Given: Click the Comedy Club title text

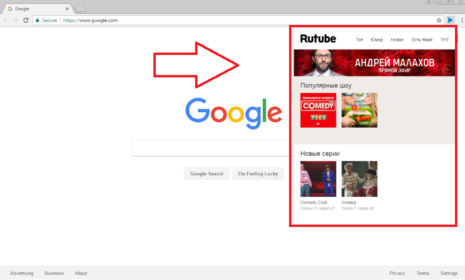Looking at the screenshot, I should coord(314,203).
